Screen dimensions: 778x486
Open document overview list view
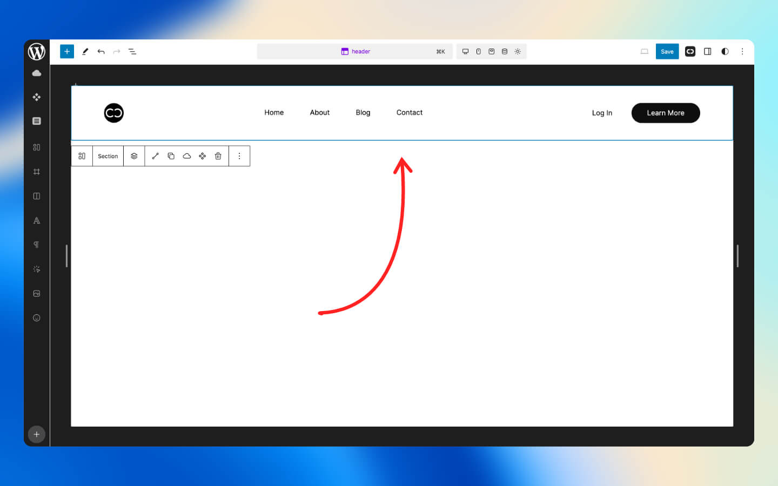pyautogui.click(x=132, y=51)
